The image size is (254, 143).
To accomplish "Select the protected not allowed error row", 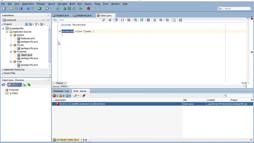I will tap(152, 104).
